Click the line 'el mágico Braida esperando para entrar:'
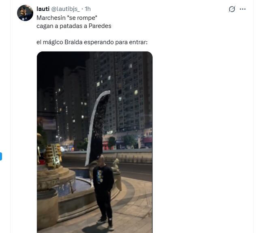The image size is (262, 233). pyautogui.click(x=92, y=42)
